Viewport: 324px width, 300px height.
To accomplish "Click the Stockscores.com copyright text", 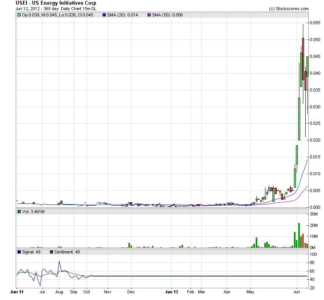I will (288, 9).
